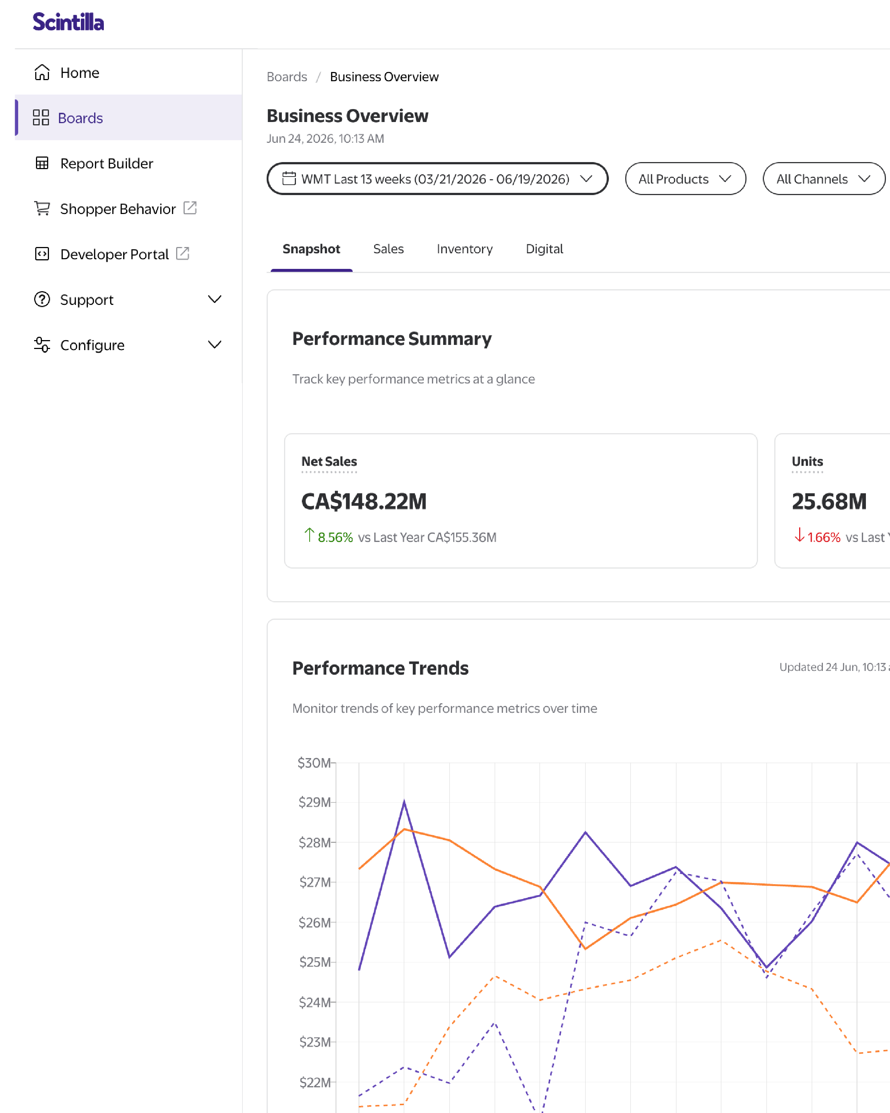
Task: Click the Support question mark icon
Action: 42,299
